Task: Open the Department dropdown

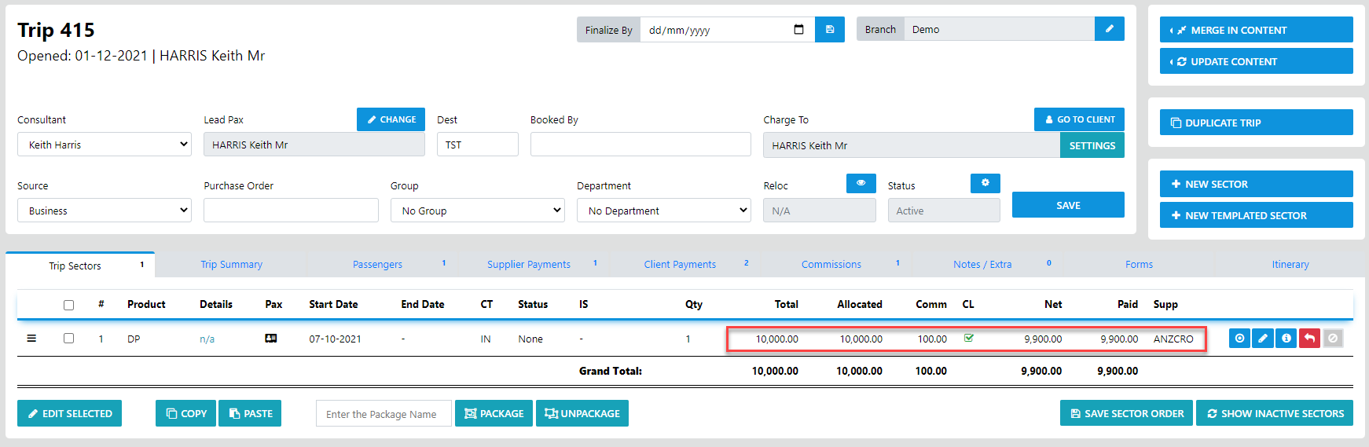Action: coord(664,211)
